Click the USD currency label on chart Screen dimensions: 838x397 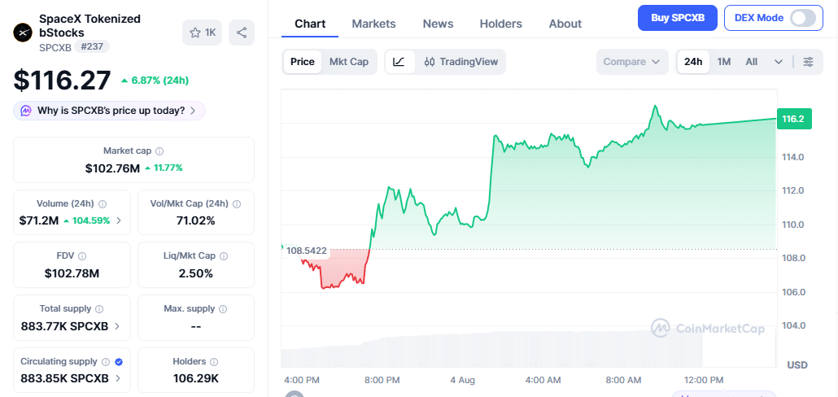(797, 365)
